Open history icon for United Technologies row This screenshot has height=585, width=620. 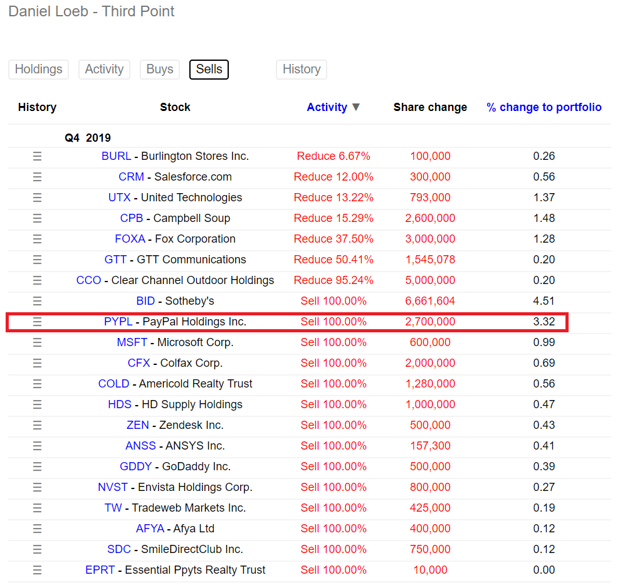(x=37, y=198)
